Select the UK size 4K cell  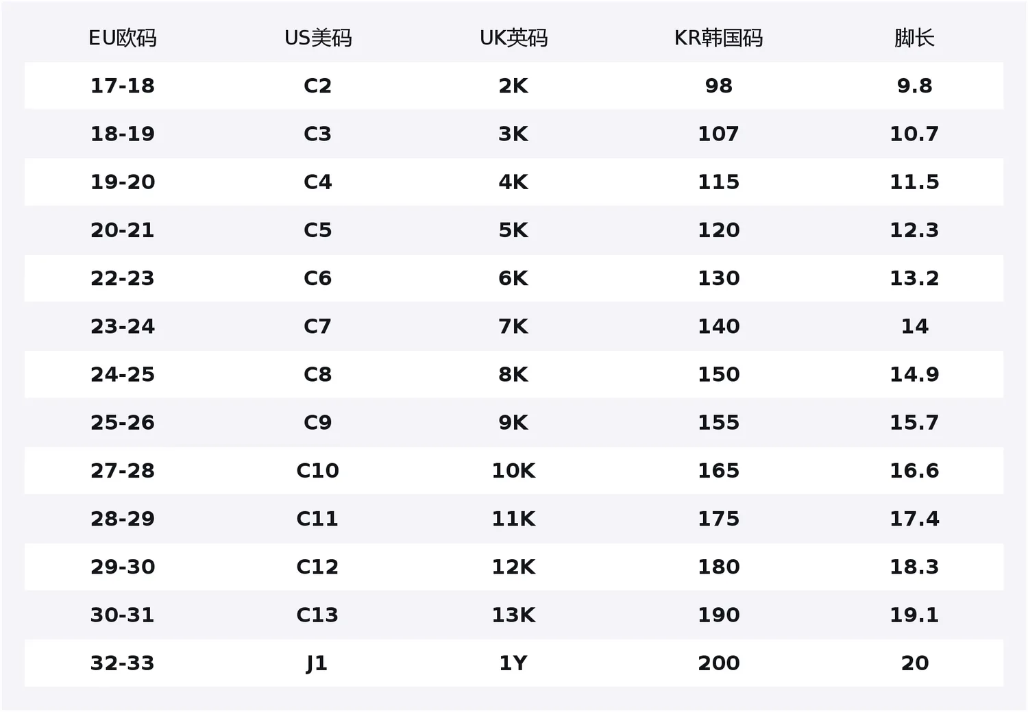pos(513,182)
